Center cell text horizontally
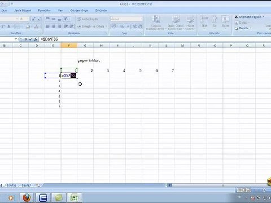Image resolution: width=271 pixels, height=203 pixels. 54,27
